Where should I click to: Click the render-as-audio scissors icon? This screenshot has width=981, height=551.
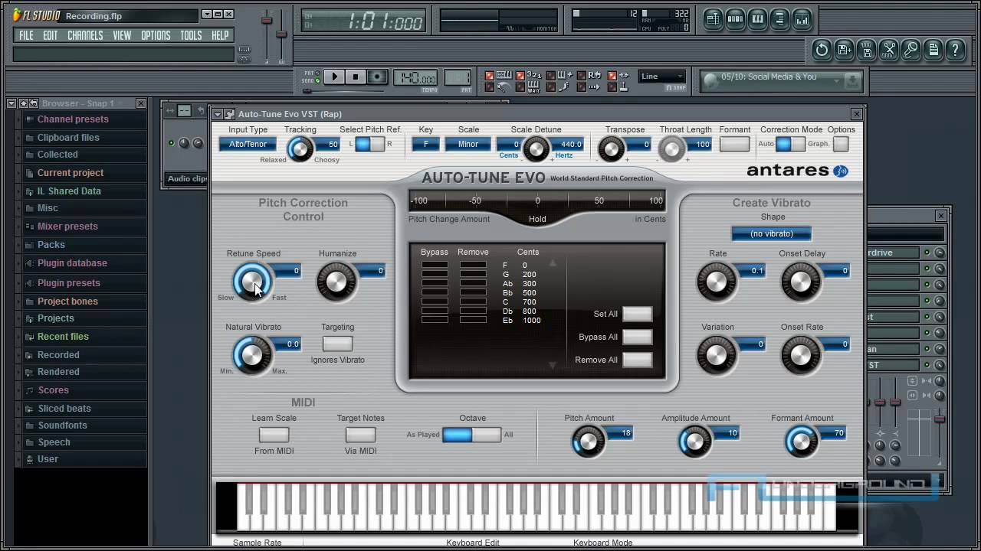point(889,50)
